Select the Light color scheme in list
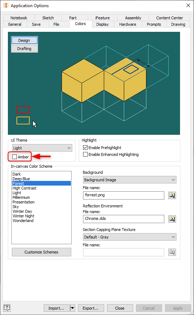194x315 pixels. click(x=42, y=193)
